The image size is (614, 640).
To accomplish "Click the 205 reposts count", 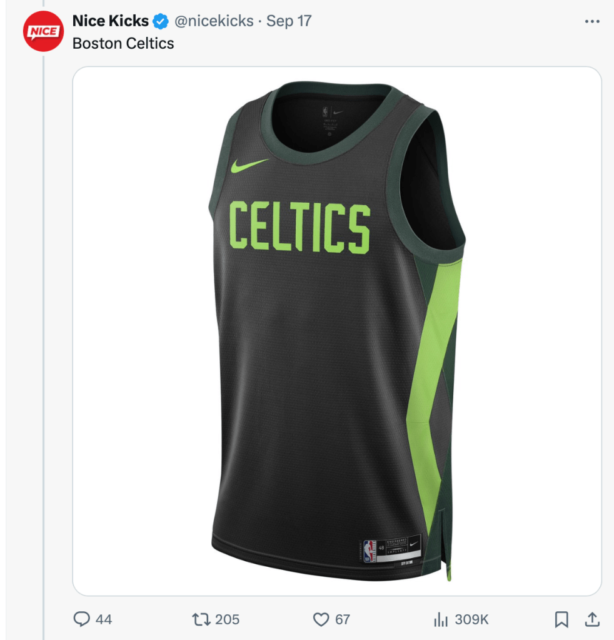I will (x=227, y=619).
